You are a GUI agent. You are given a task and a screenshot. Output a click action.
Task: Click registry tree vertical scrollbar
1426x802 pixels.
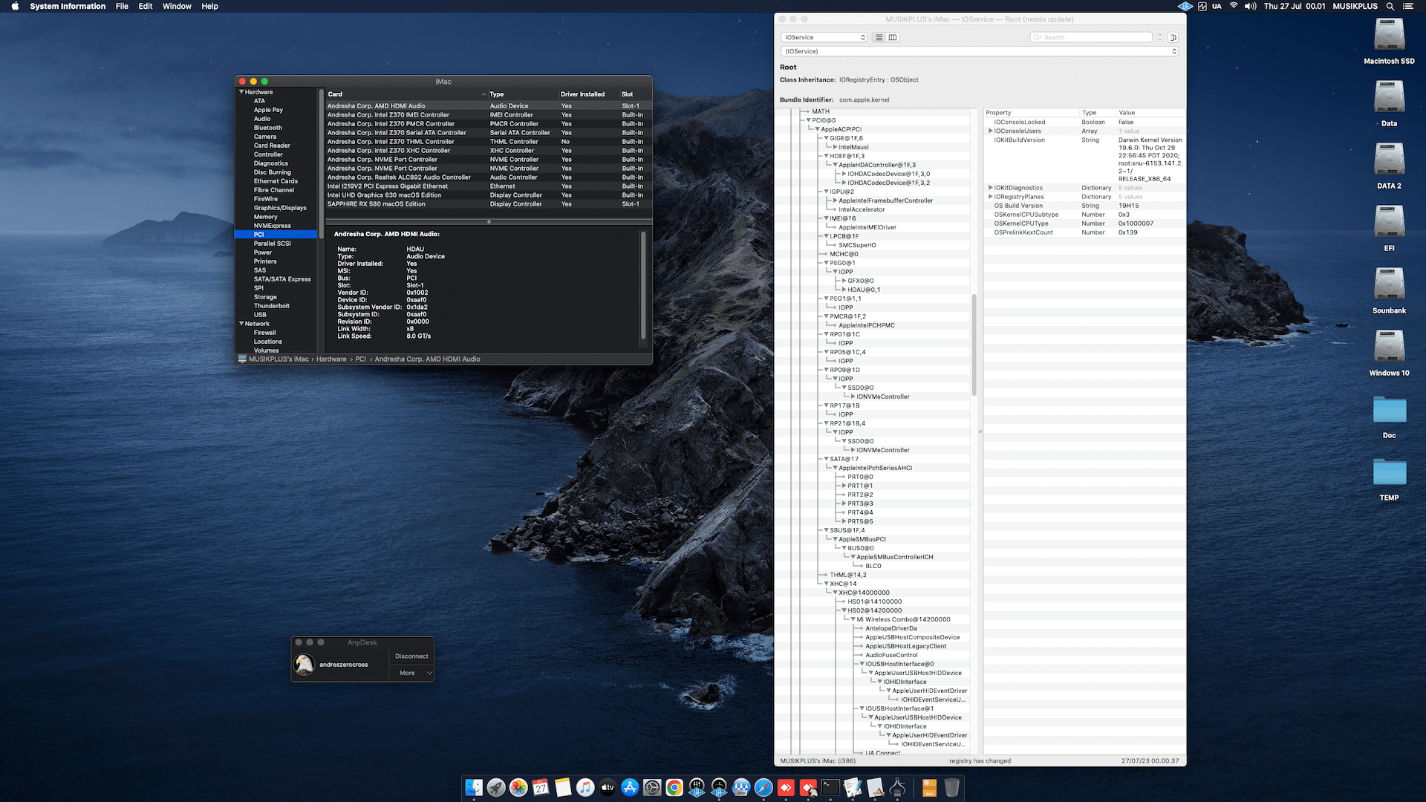(x=974, y=345)
